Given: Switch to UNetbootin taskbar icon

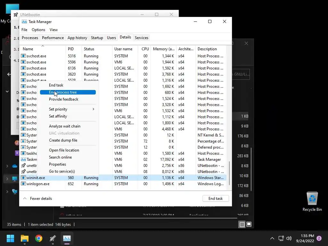Looking at the screenshot, I should tap(53, 238).
